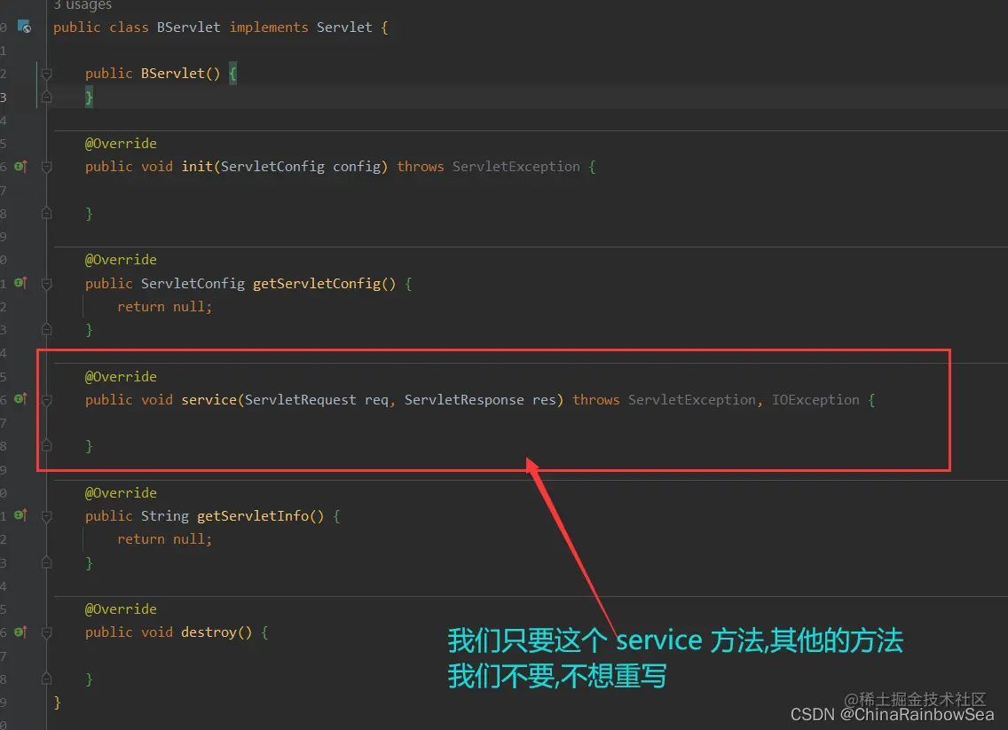Click the BServlet() constructor name
The height and width of the screenshot is (730, 1008).
click(173, 74)
